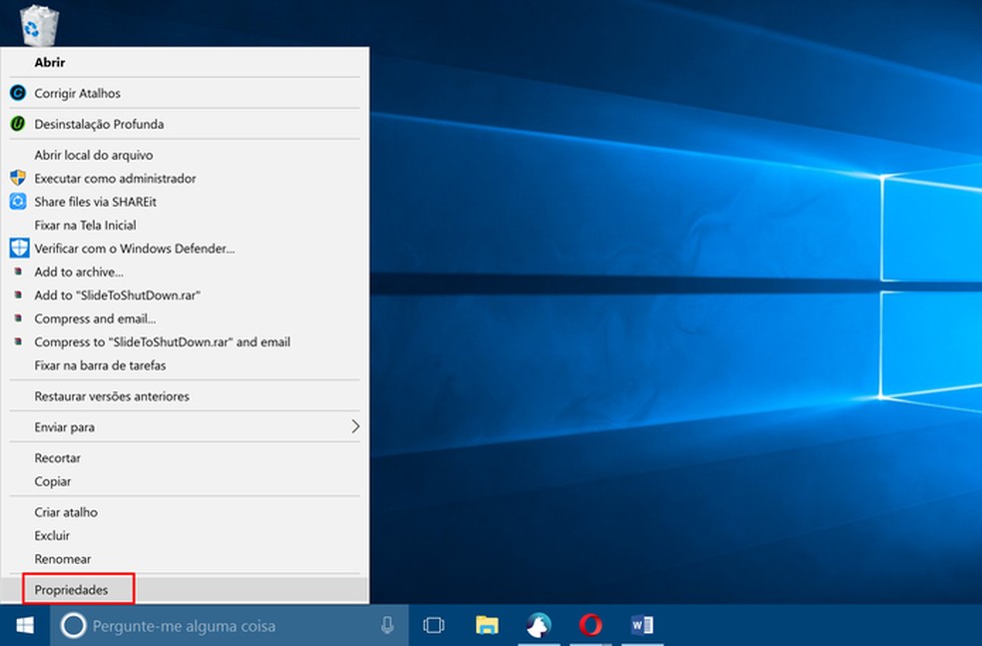Select Criar atalho from the menu
982x646 pixels.
pos(66,512)
